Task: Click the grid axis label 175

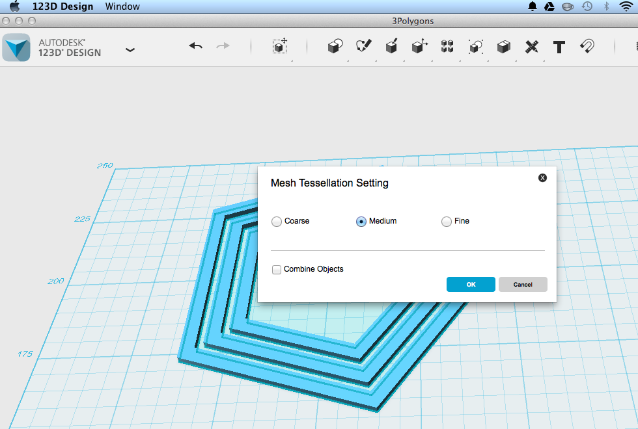Action: point(25,354)
